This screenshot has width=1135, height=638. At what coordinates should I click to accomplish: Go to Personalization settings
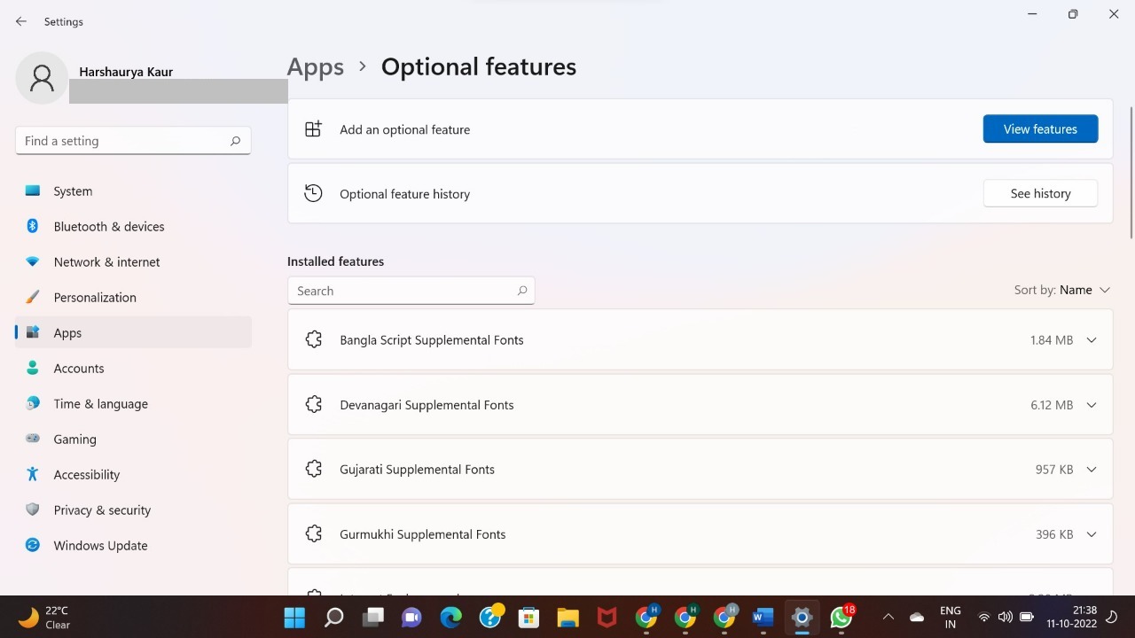(x=95, y=297)
